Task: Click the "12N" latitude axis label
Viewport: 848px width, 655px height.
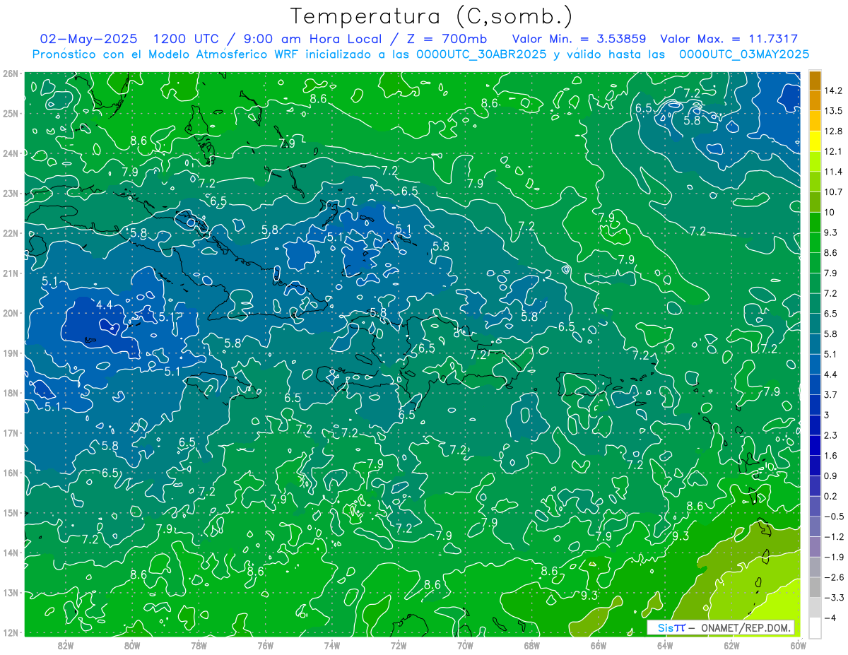Action: [x=11, y=632]
